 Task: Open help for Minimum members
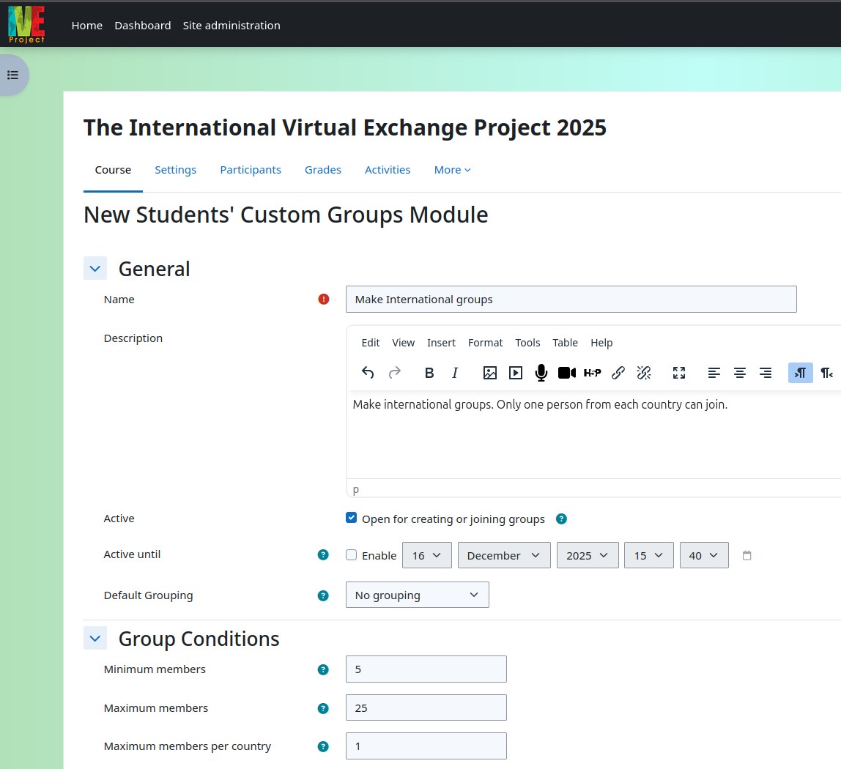point(323,669)
